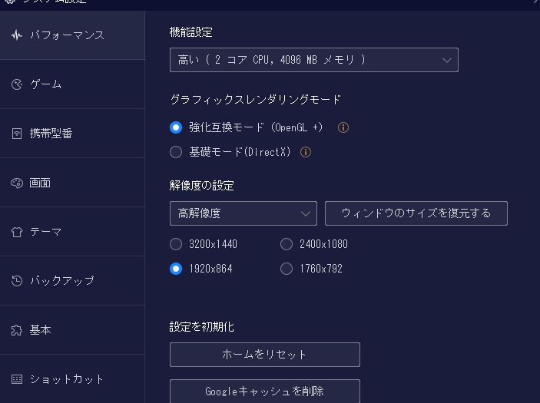Switch to the 画面 settings tab
The width and height of the screenshot is (540, 403).
(72, 183)
